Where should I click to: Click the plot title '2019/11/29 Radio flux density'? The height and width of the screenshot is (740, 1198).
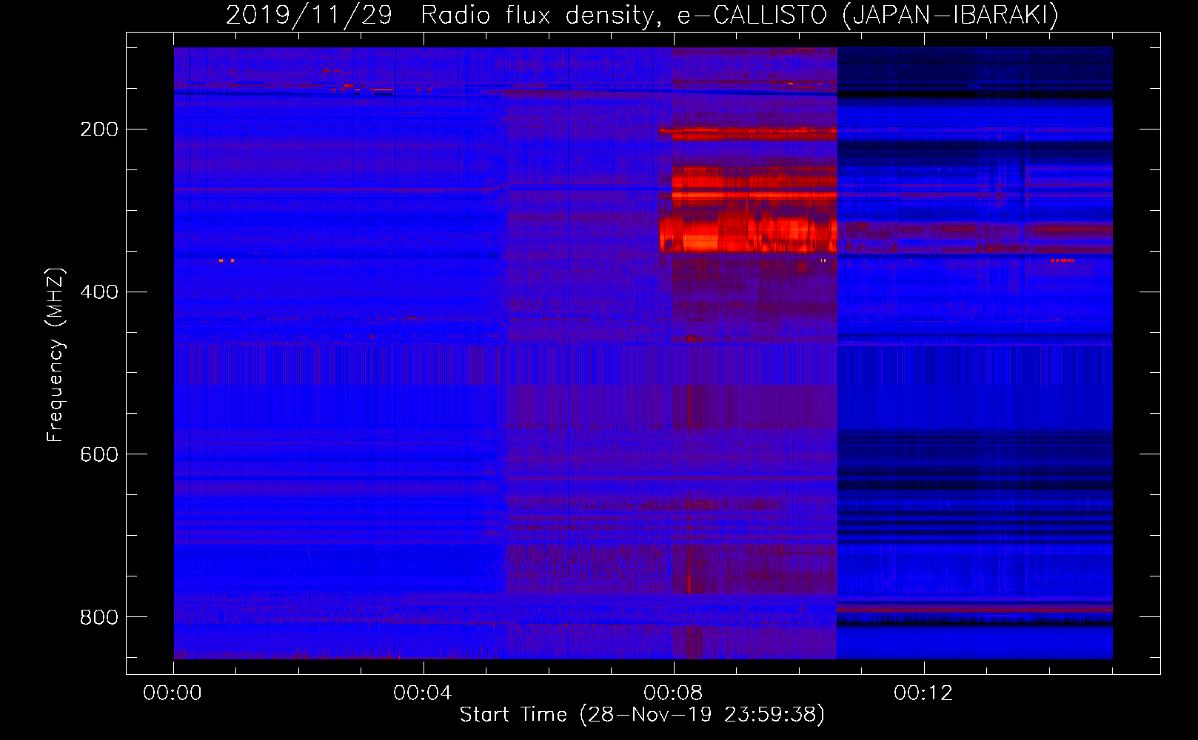pos(642,15)
